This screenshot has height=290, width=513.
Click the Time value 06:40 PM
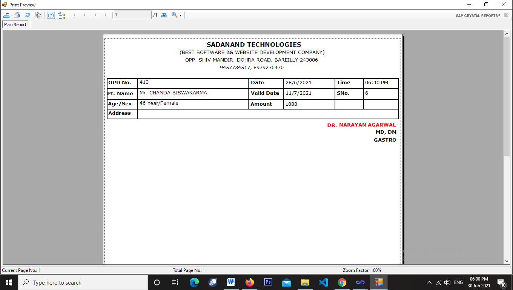tap(376, 83)
